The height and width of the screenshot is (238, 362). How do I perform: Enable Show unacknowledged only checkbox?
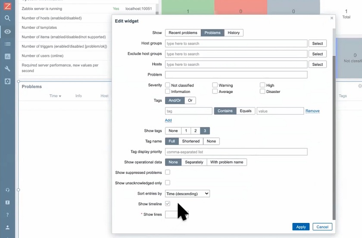168,182
